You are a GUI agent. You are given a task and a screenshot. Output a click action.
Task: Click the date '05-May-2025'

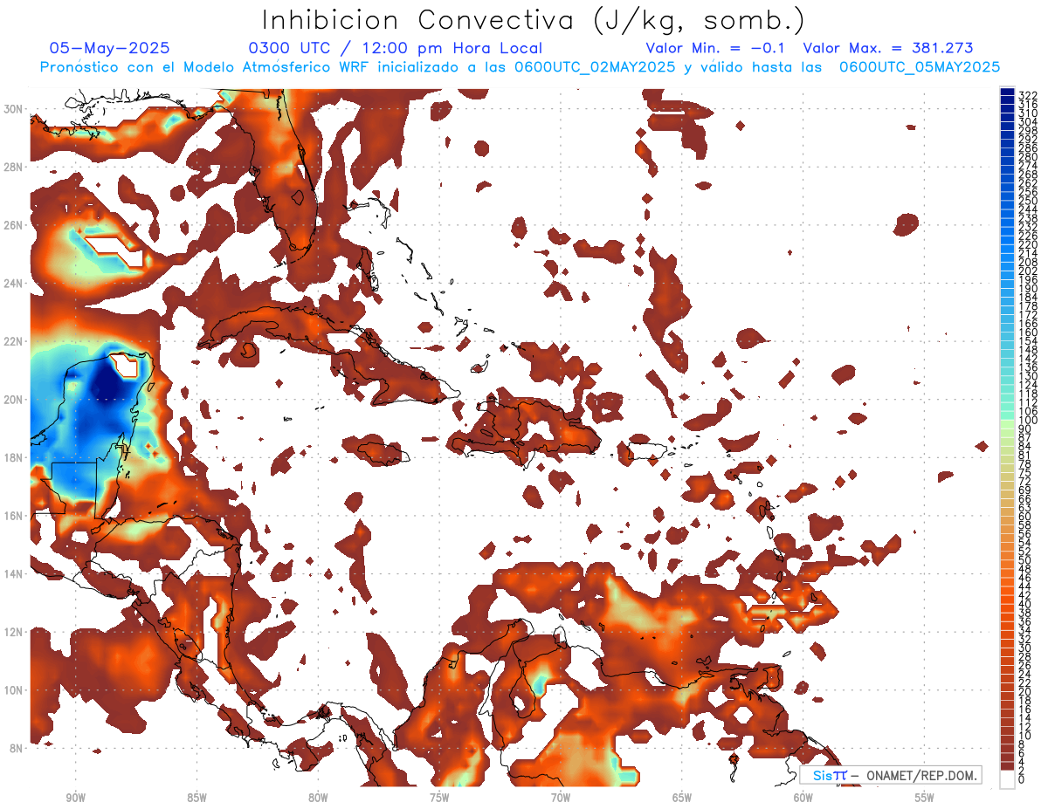coord(110,48)
